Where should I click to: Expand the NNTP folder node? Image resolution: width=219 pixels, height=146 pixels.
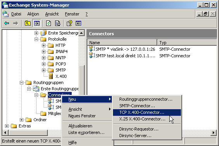tap(43, 58)
